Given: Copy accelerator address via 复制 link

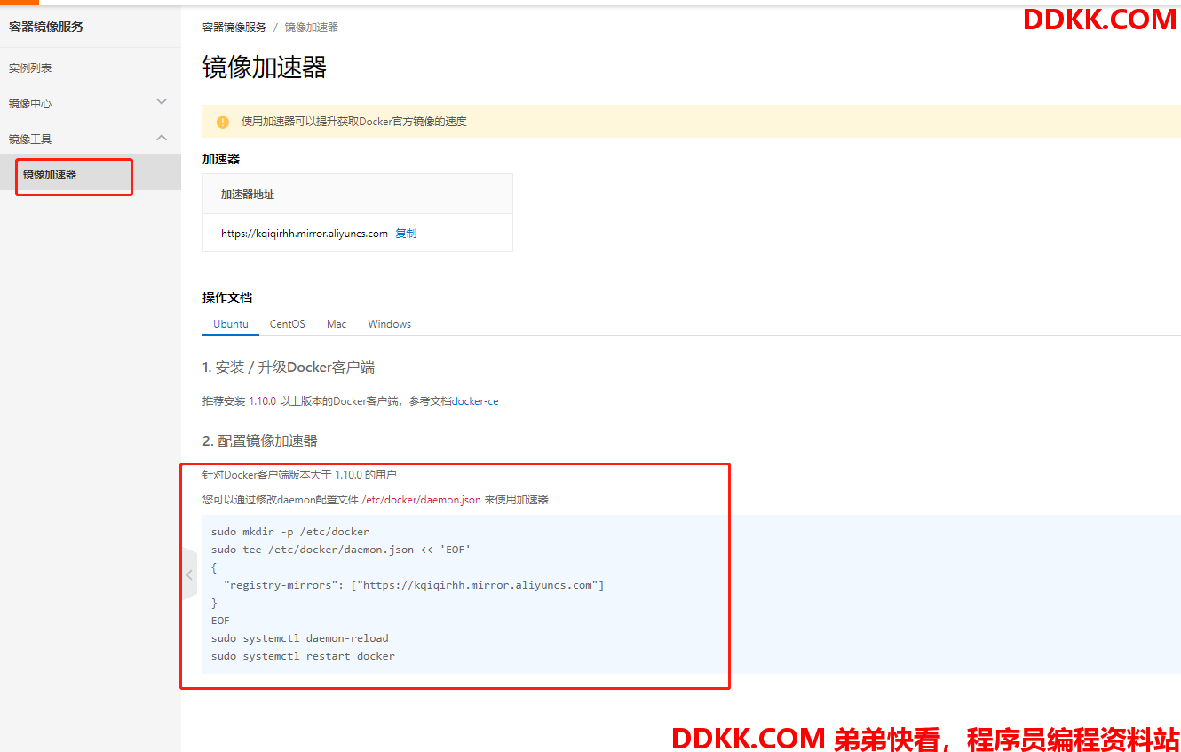Looking at the screenshot, I should point(406,234).
